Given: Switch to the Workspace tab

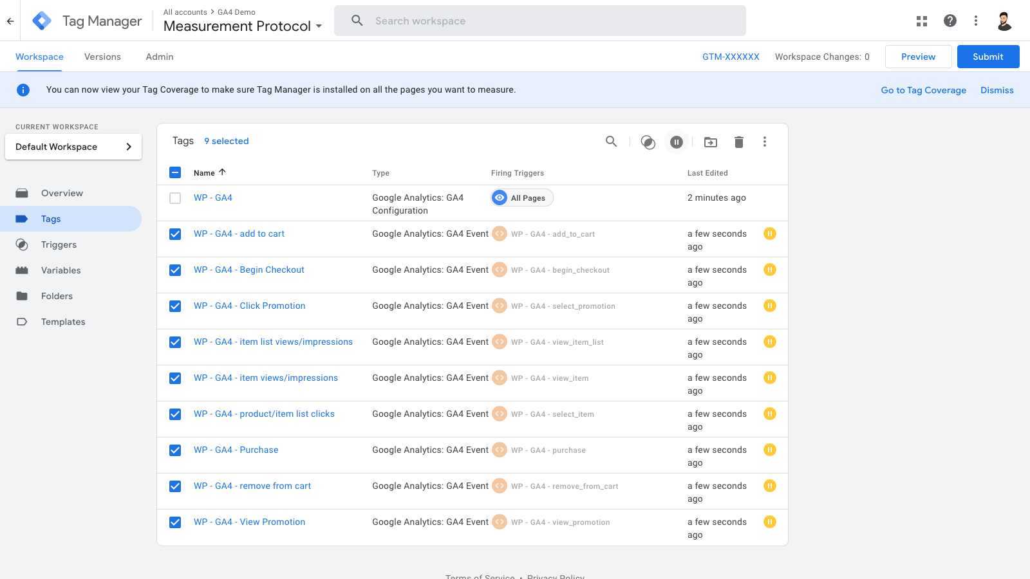Looking at the screenshot, I should coord(39,57).
